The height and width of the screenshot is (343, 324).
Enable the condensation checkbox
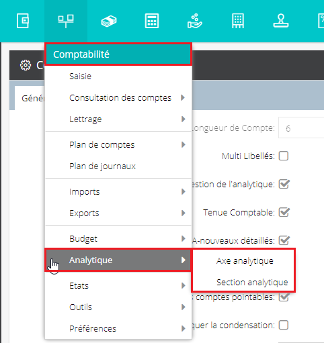(284, 325)
